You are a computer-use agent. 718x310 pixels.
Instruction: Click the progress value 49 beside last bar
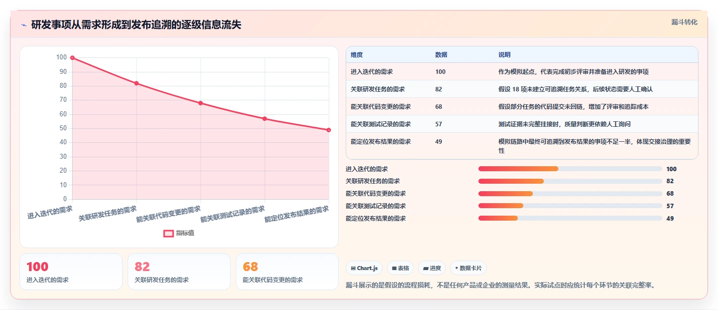tap(670, 219)
